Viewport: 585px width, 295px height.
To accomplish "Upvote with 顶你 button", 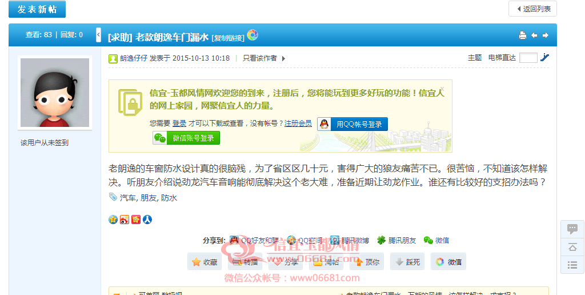I will 367,262.
